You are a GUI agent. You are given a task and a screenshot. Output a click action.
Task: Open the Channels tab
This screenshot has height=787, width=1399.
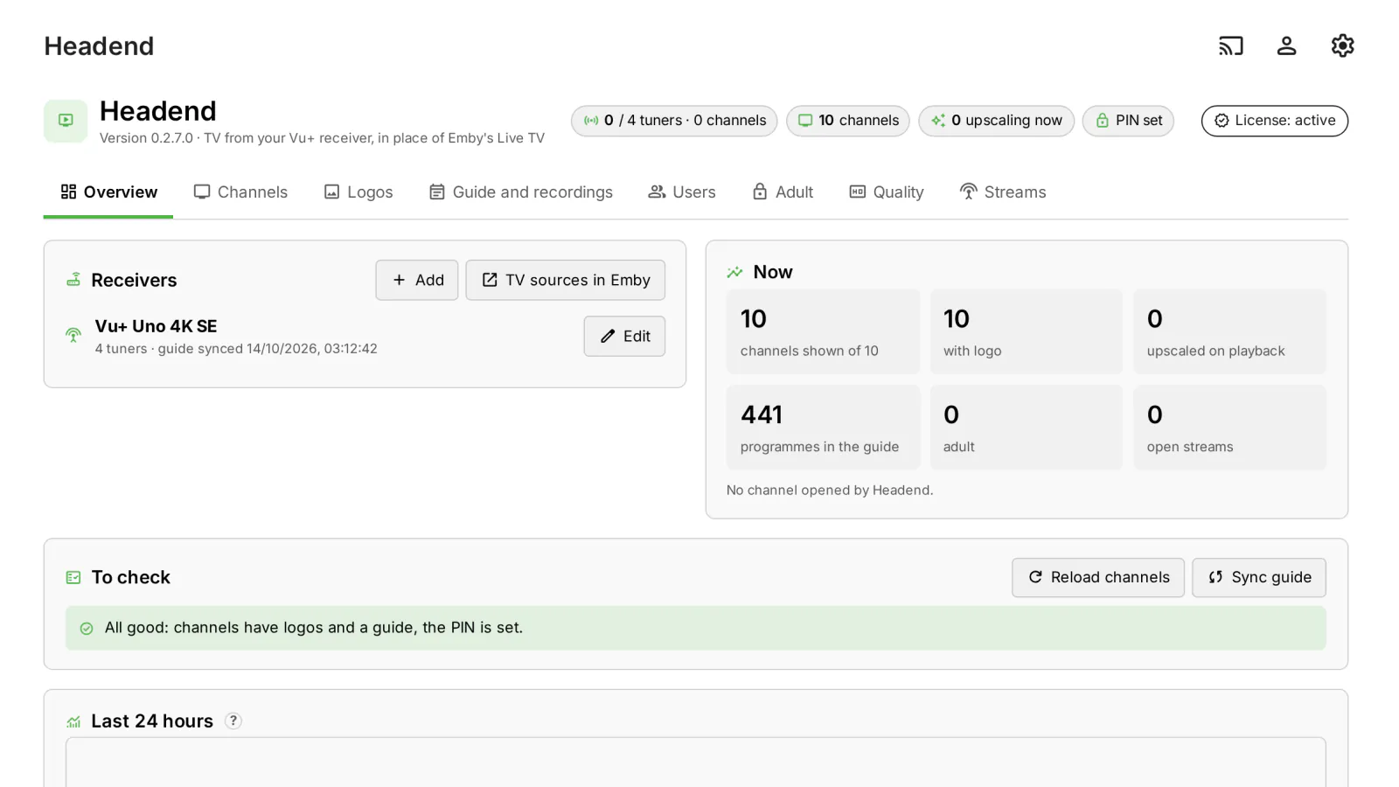tap(240, 192)
